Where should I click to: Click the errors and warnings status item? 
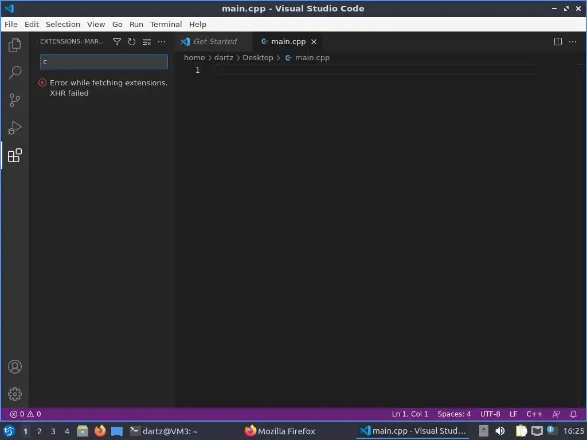pos(25,414)
